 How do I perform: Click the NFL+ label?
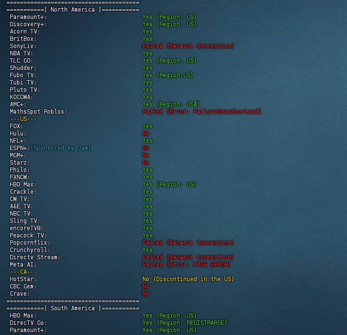[x=18, y=141]
